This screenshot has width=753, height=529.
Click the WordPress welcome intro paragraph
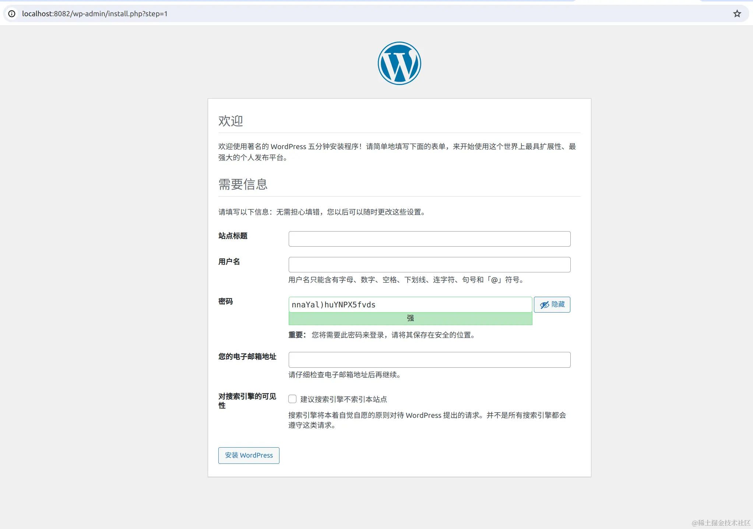click(397, 152)
